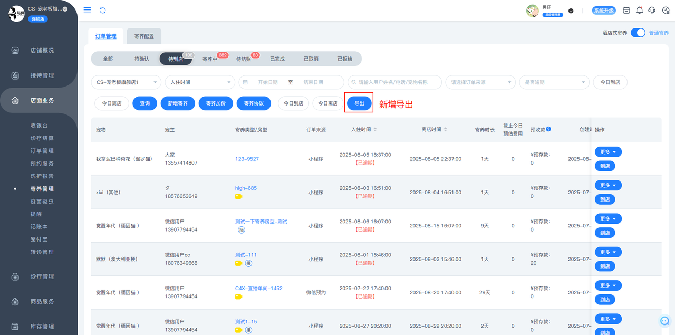Switch to 订单管理 tab
The image size is (675, 335).
tap(105, 36)
